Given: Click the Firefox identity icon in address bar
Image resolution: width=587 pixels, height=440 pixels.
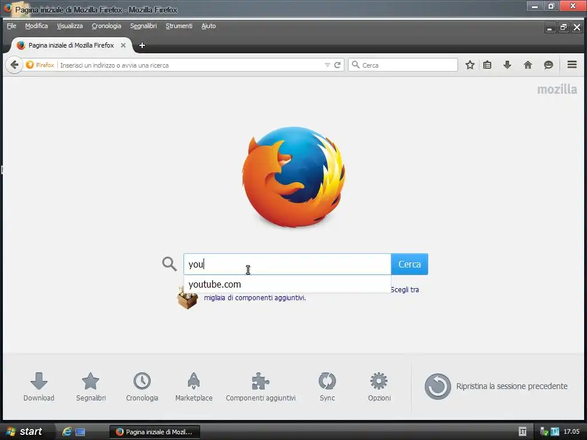Looking at the screenshot, I should point(30,65).
